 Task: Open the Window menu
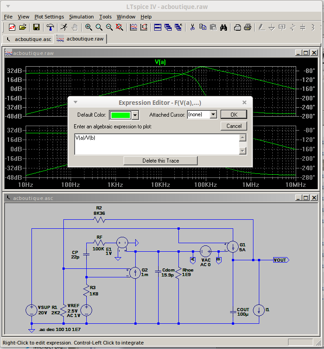[126, 17]
